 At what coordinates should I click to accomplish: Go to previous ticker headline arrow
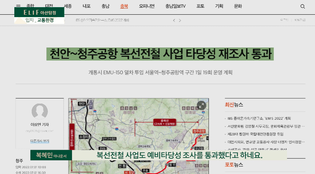pyautogui.click(x=174, y=20)
